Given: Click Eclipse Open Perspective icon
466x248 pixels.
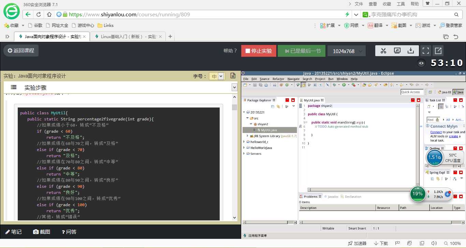Looking at the screenshot, I should point(430,92).
